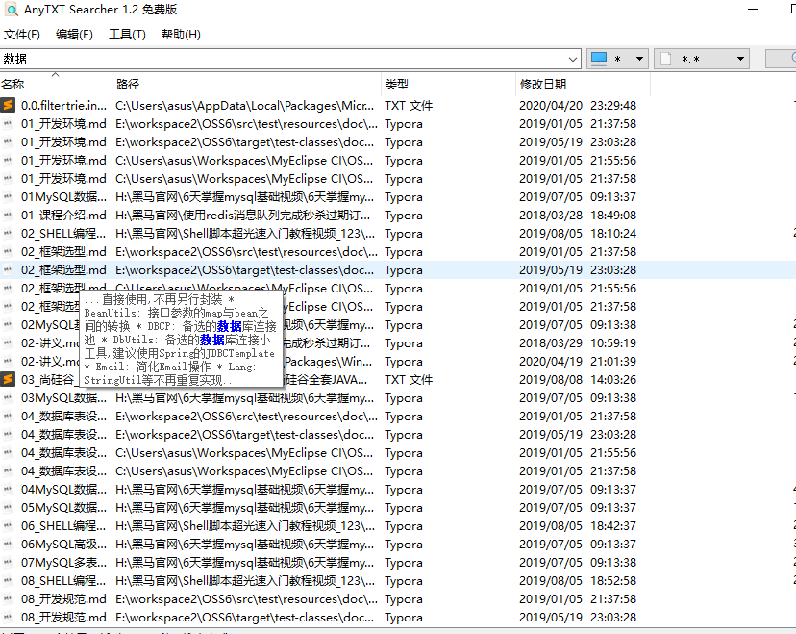Viewport: 796px width, 634px height.
Task: Click the date 2019/08/05 18:10:24
Action: point(578,233)
